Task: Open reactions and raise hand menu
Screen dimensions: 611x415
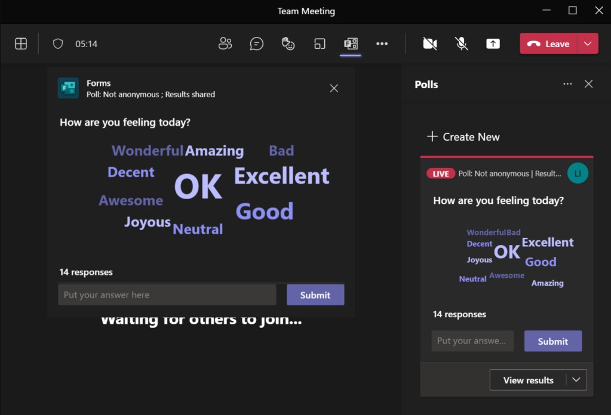Action: tap(288, 44)
